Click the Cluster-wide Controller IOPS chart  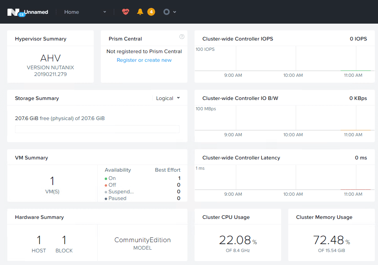(x=283, y=59)
